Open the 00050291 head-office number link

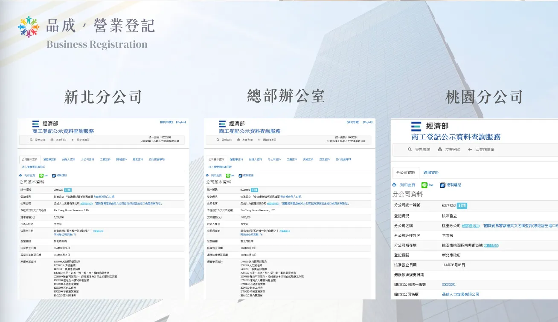coord(449,285)
